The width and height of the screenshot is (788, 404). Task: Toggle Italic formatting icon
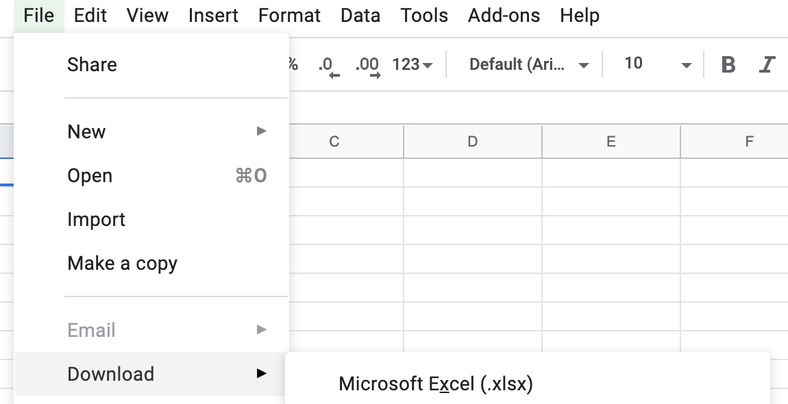click(767, 64)
